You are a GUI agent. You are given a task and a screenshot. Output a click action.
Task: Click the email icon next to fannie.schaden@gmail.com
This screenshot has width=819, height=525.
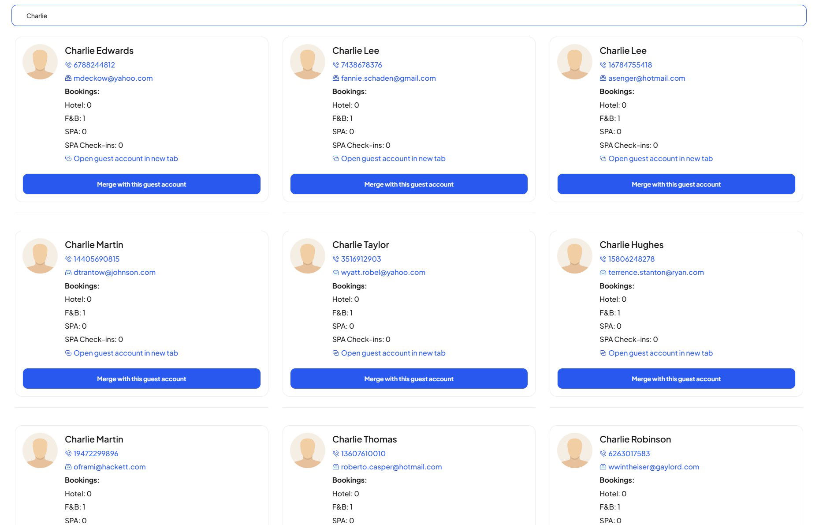(335, 78)
